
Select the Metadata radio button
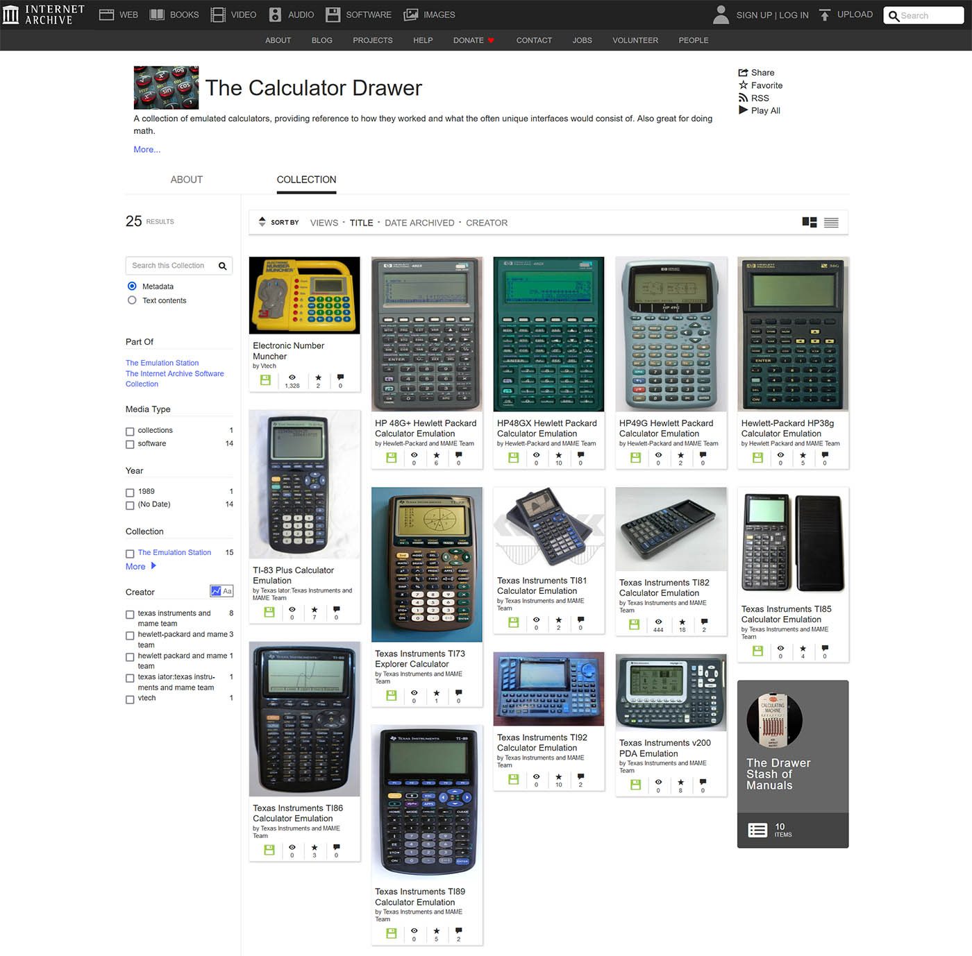(132, 286)
